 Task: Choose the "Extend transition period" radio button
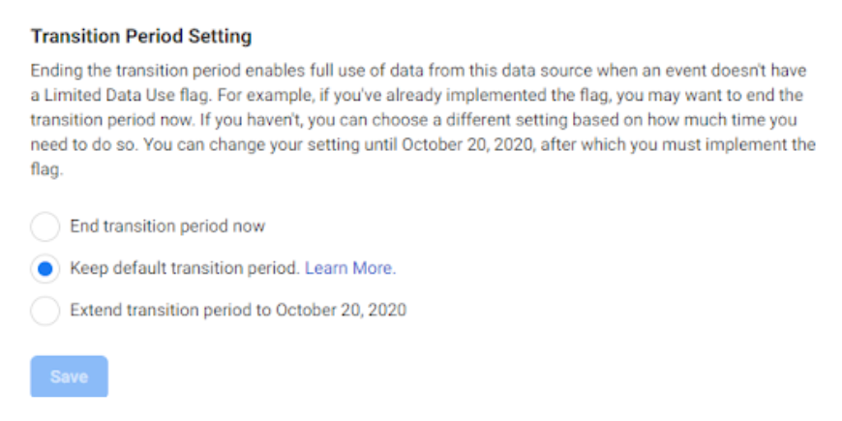coord(45,311)
